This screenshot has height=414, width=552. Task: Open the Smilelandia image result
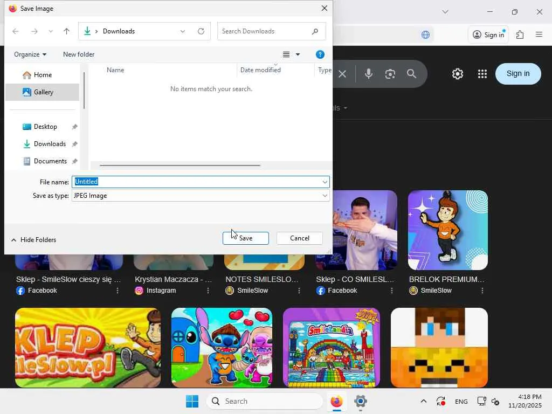(332, 348)
